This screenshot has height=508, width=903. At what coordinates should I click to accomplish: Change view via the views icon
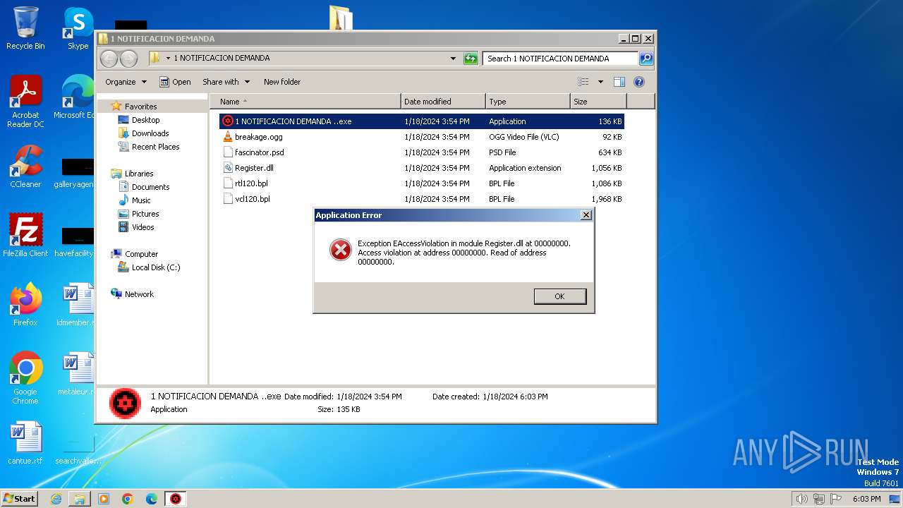click(583, 82)
